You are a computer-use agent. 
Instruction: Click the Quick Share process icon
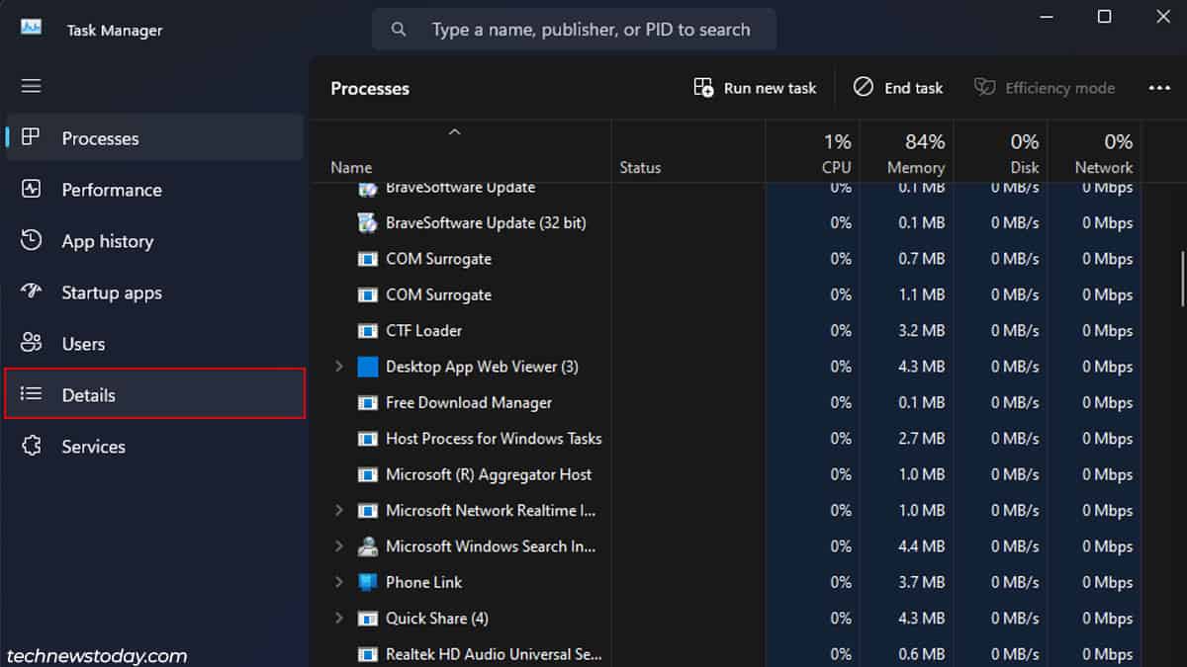367,619
